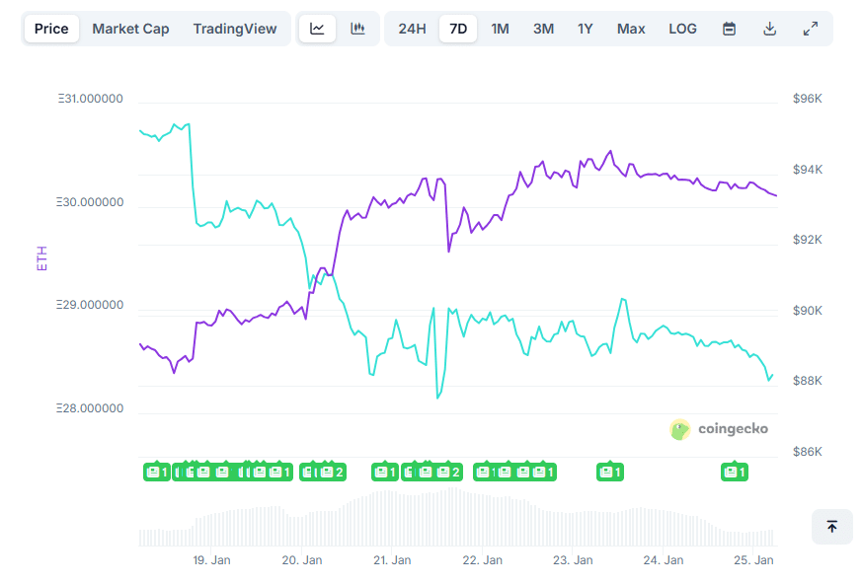The width and height of the screenshot is (862, 584).
Task: Show the 1Y time range
Action: pos(586,29)
